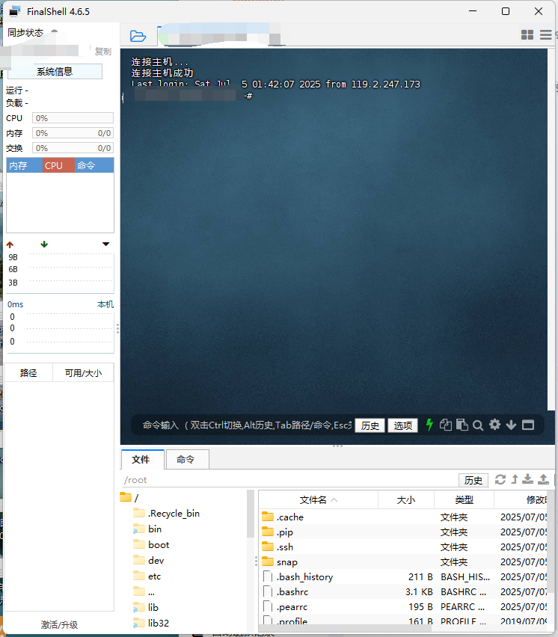
Task: Click the scroll-to-bottom down arrow icon
Action: pos(511,425)
